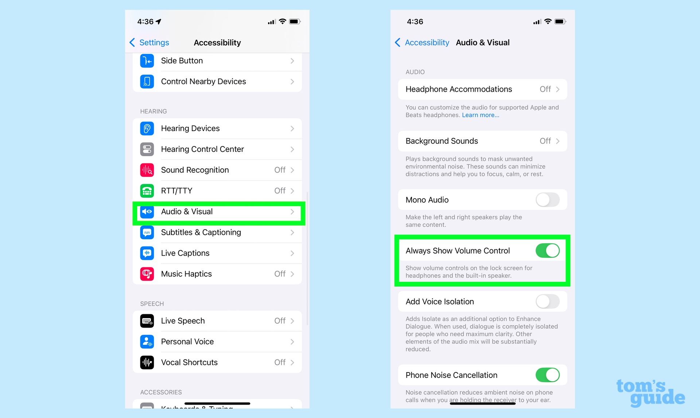The width and height of the screenshot is (700, 418).
Task: Tap the Live Captions icon
Action: [147, 253]
